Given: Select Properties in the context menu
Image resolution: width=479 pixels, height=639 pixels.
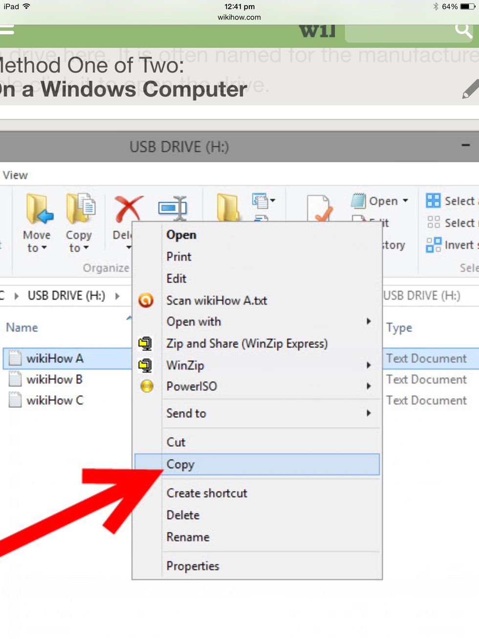Looking at the screenshot, I should [x=193, y=566].
